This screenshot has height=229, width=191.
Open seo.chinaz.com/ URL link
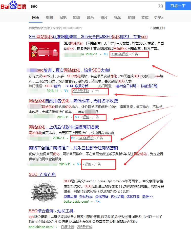(x=41, y=227)
